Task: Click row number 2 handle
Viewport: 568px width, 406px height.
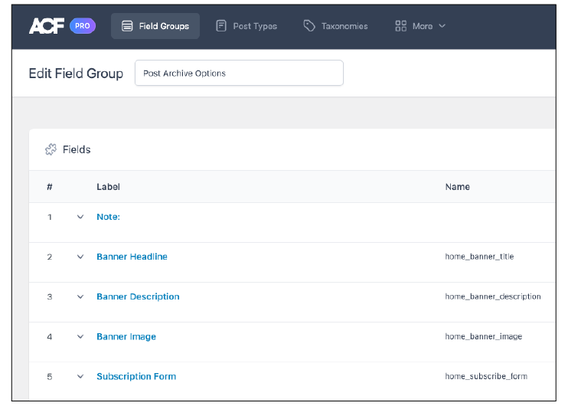Action: click(50, 257)
